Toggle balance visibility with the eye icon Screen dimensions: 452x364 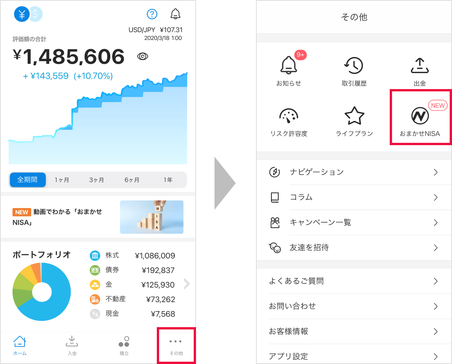pos(143,56)
